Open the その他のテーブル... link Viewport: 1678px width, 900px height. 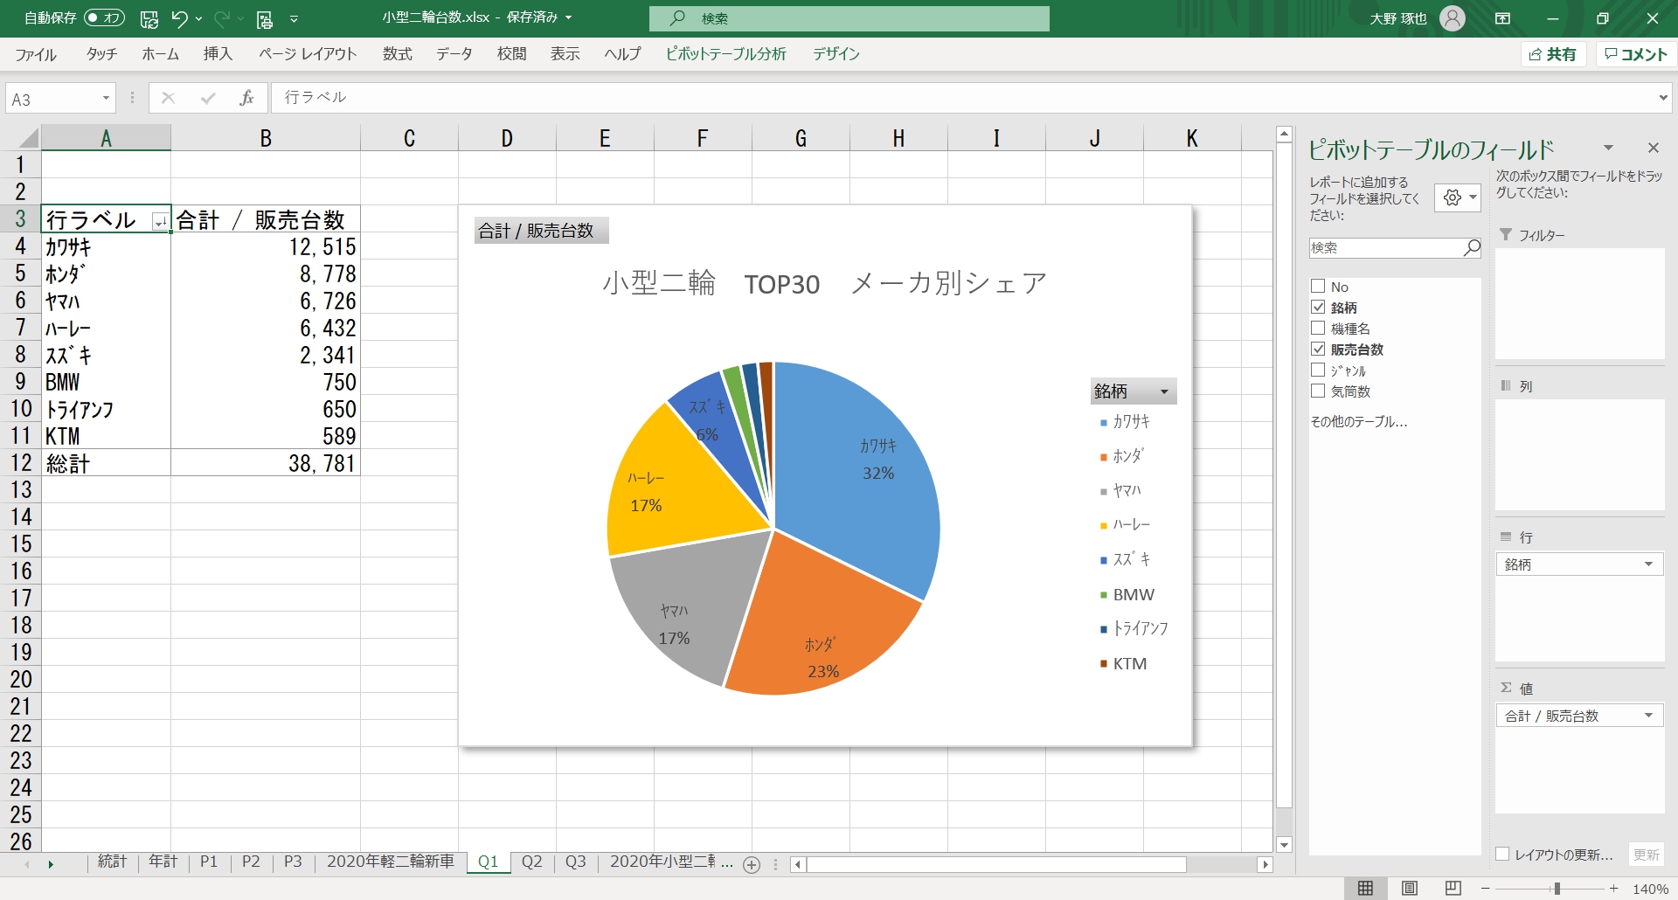pyautogui.click(x=1358, y=422)
